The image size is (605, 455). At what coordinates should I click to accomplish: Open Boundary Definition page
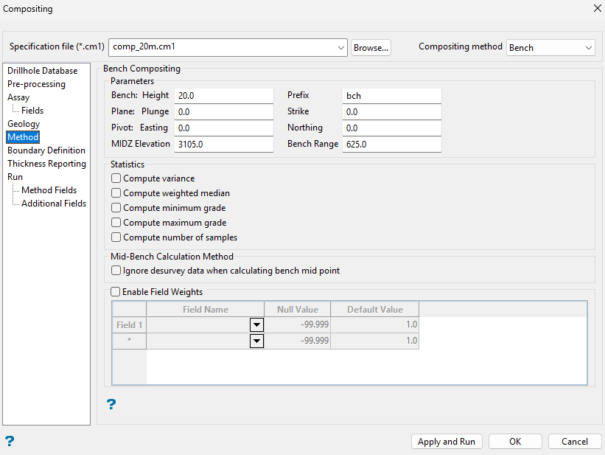46,150
